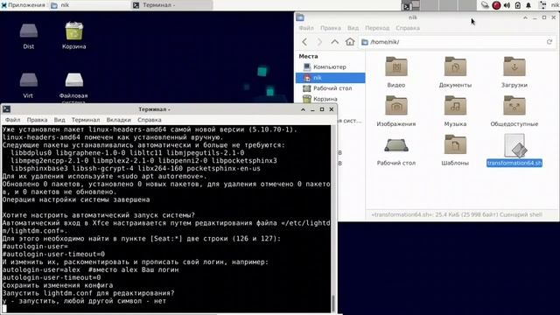Image resolution: width=560 pixels, height=315 pixels.
Task: Switch to the Терминал taskbar window button
Action: pyautogui.click(x=172, y=5)
